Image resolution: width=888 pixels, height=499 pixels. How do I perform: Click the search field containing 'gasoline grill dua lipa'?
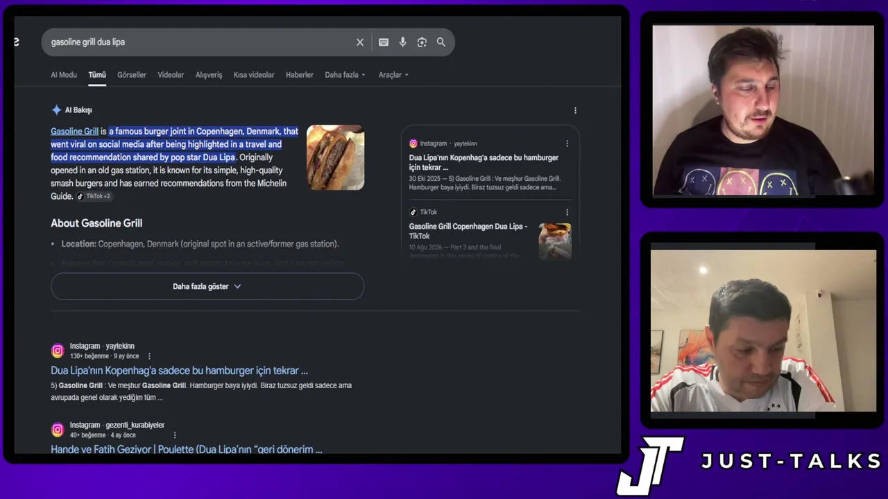201,42
